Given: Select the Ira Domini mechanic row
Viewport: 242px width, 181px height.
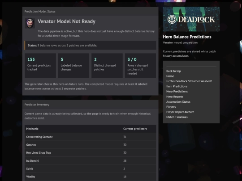Looking at the screenshot, I should [90, 161].
